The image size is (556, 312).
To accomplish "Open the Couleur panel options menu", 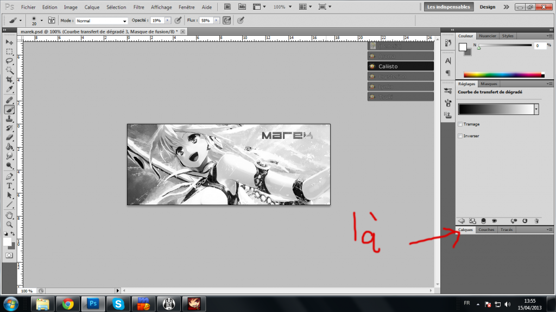I will coord(549,36).
